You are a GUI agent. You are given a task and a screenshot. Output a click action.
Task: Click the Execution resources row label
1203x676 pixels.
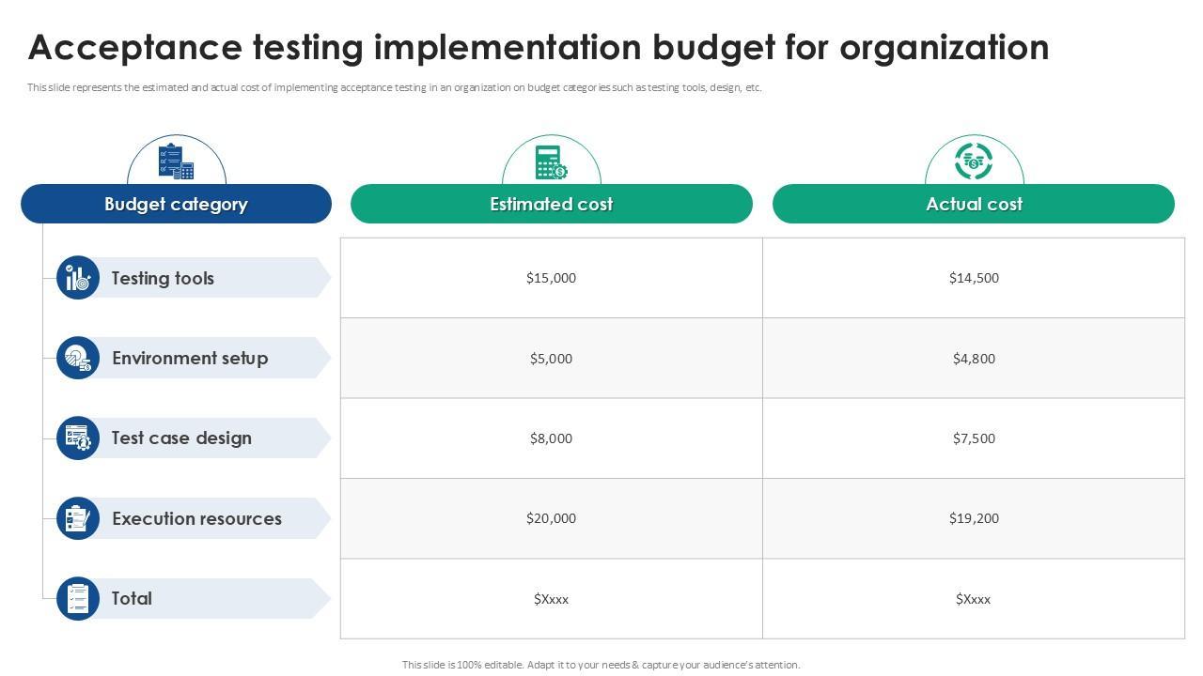tap(196, 518)
